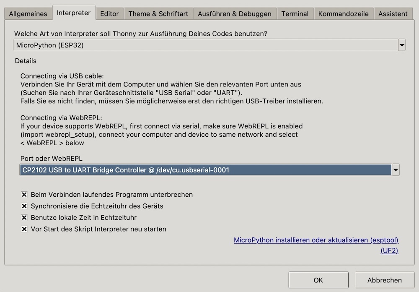
Task: Click the port dropdown arrow button
Action: click(x=396, y=170)
